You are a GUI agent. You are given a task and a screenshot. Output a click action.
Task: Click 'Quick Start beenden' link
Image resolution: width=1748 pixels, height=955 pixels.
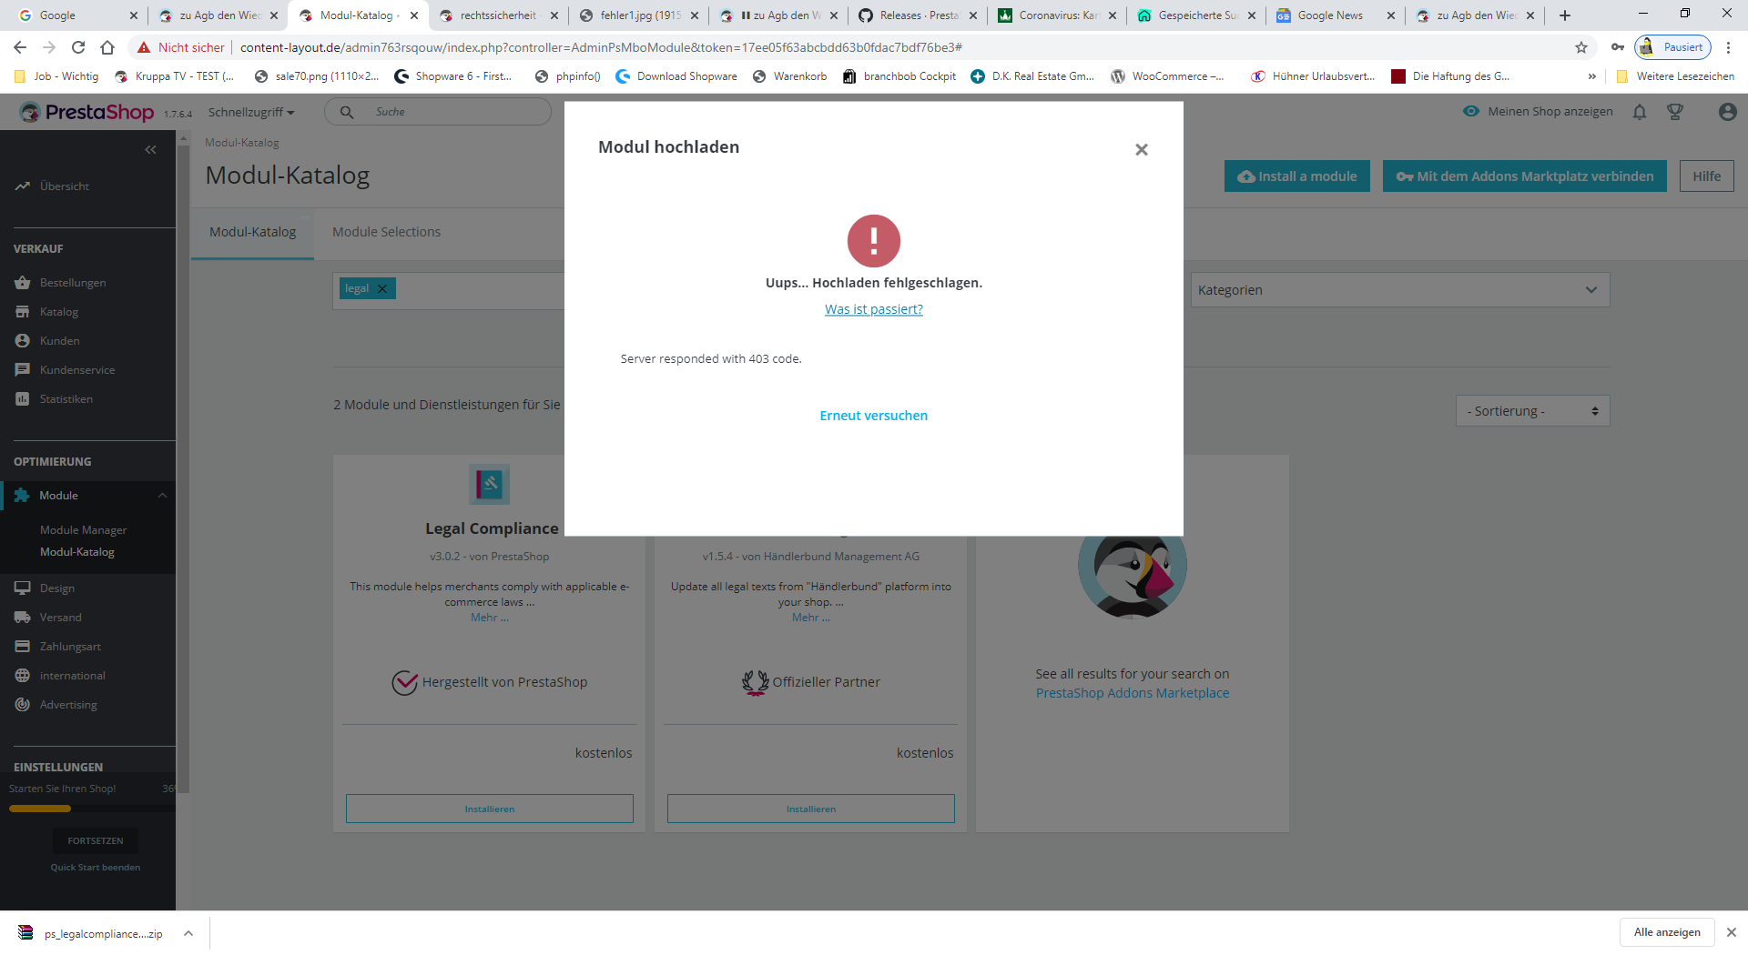pyautogui.click(x=96, y=868)
